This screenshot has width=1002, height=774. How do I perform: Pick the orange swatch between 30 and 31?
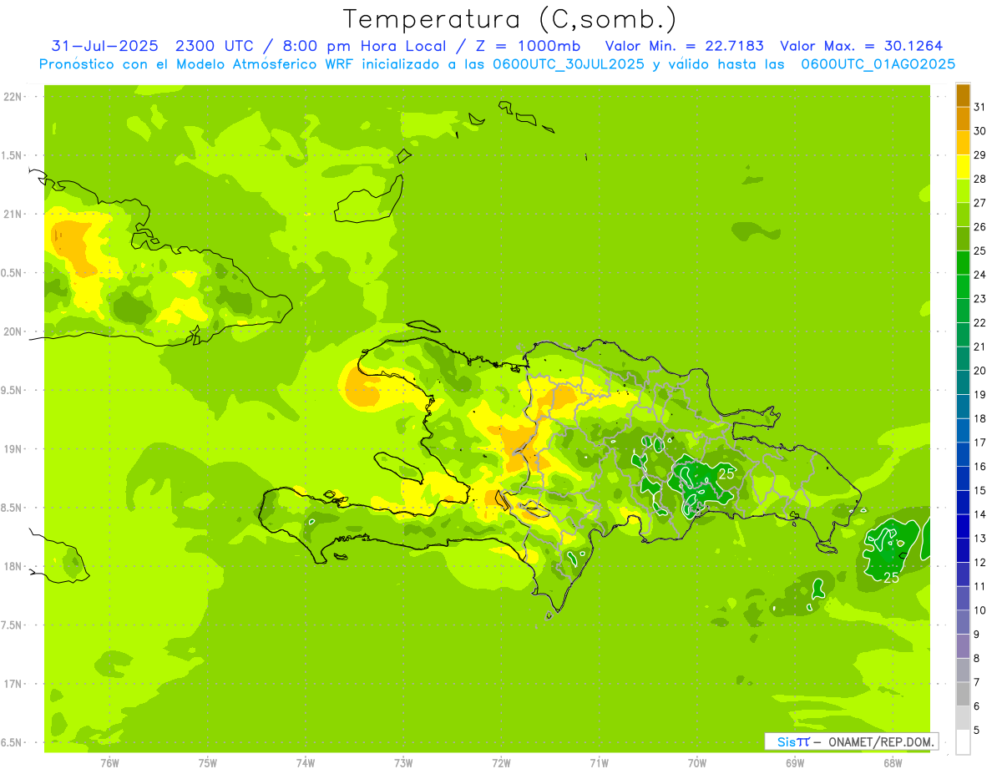963,119
